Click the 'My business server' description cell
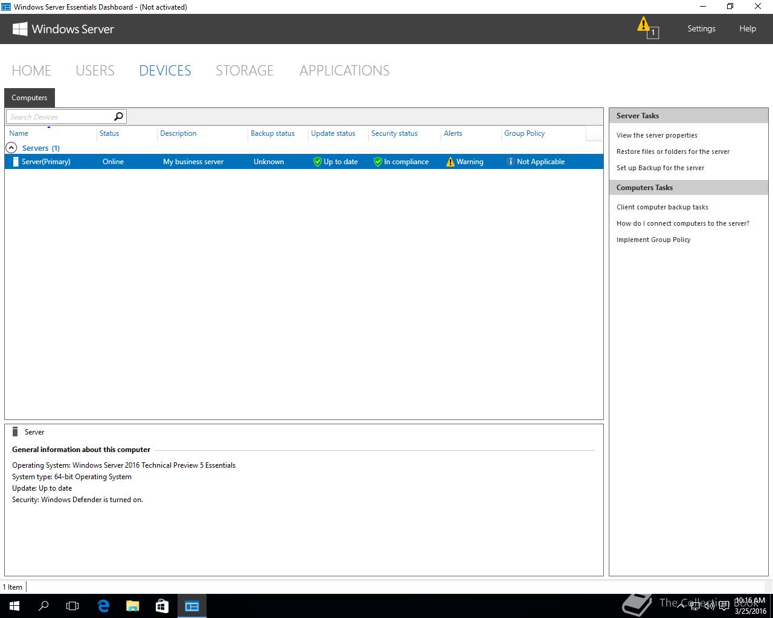The image size is (773, 618). click(193, 162)
